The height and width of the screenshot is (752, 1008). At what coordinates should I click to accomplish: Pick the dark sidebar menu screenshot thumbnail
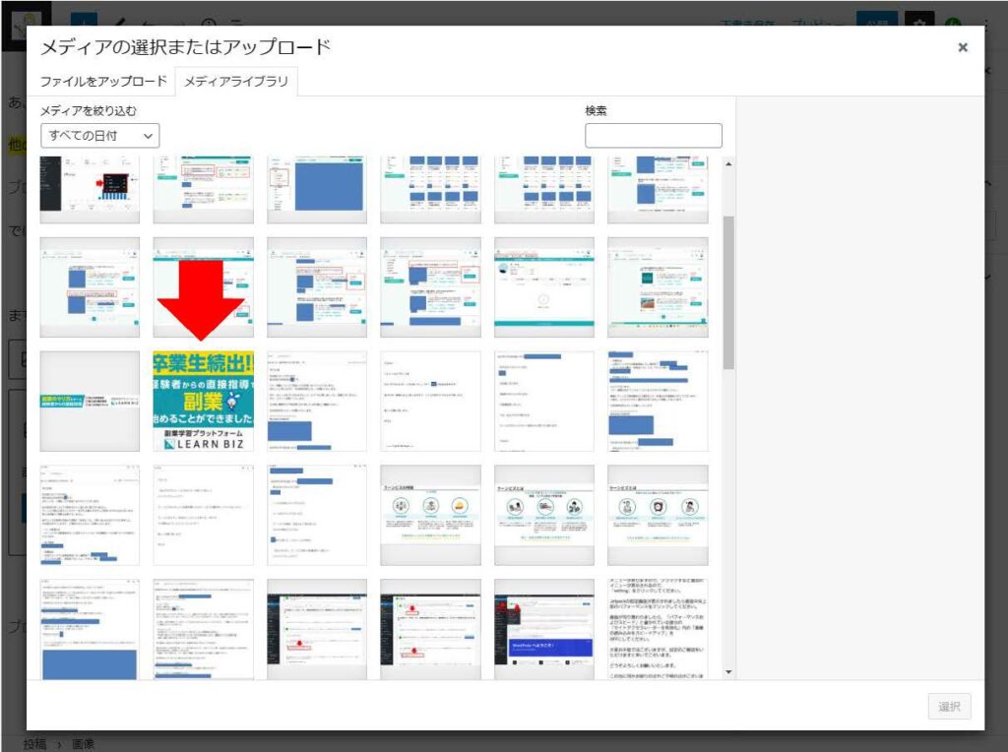[90, 190]
